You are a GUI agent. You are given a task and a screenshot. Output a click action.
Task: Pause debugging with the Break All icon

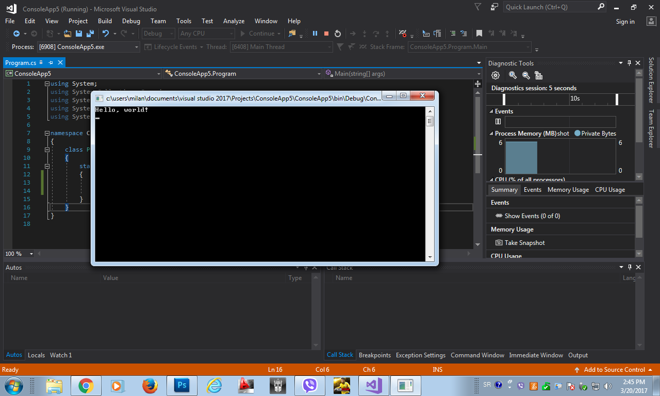(315, 34)
